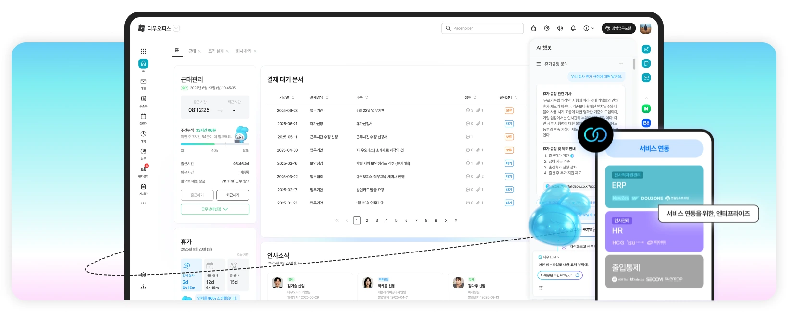The height and width of the screenshot is (312, 788).
Task: Go to page 2 of approval documents
Action: [367, 221]
